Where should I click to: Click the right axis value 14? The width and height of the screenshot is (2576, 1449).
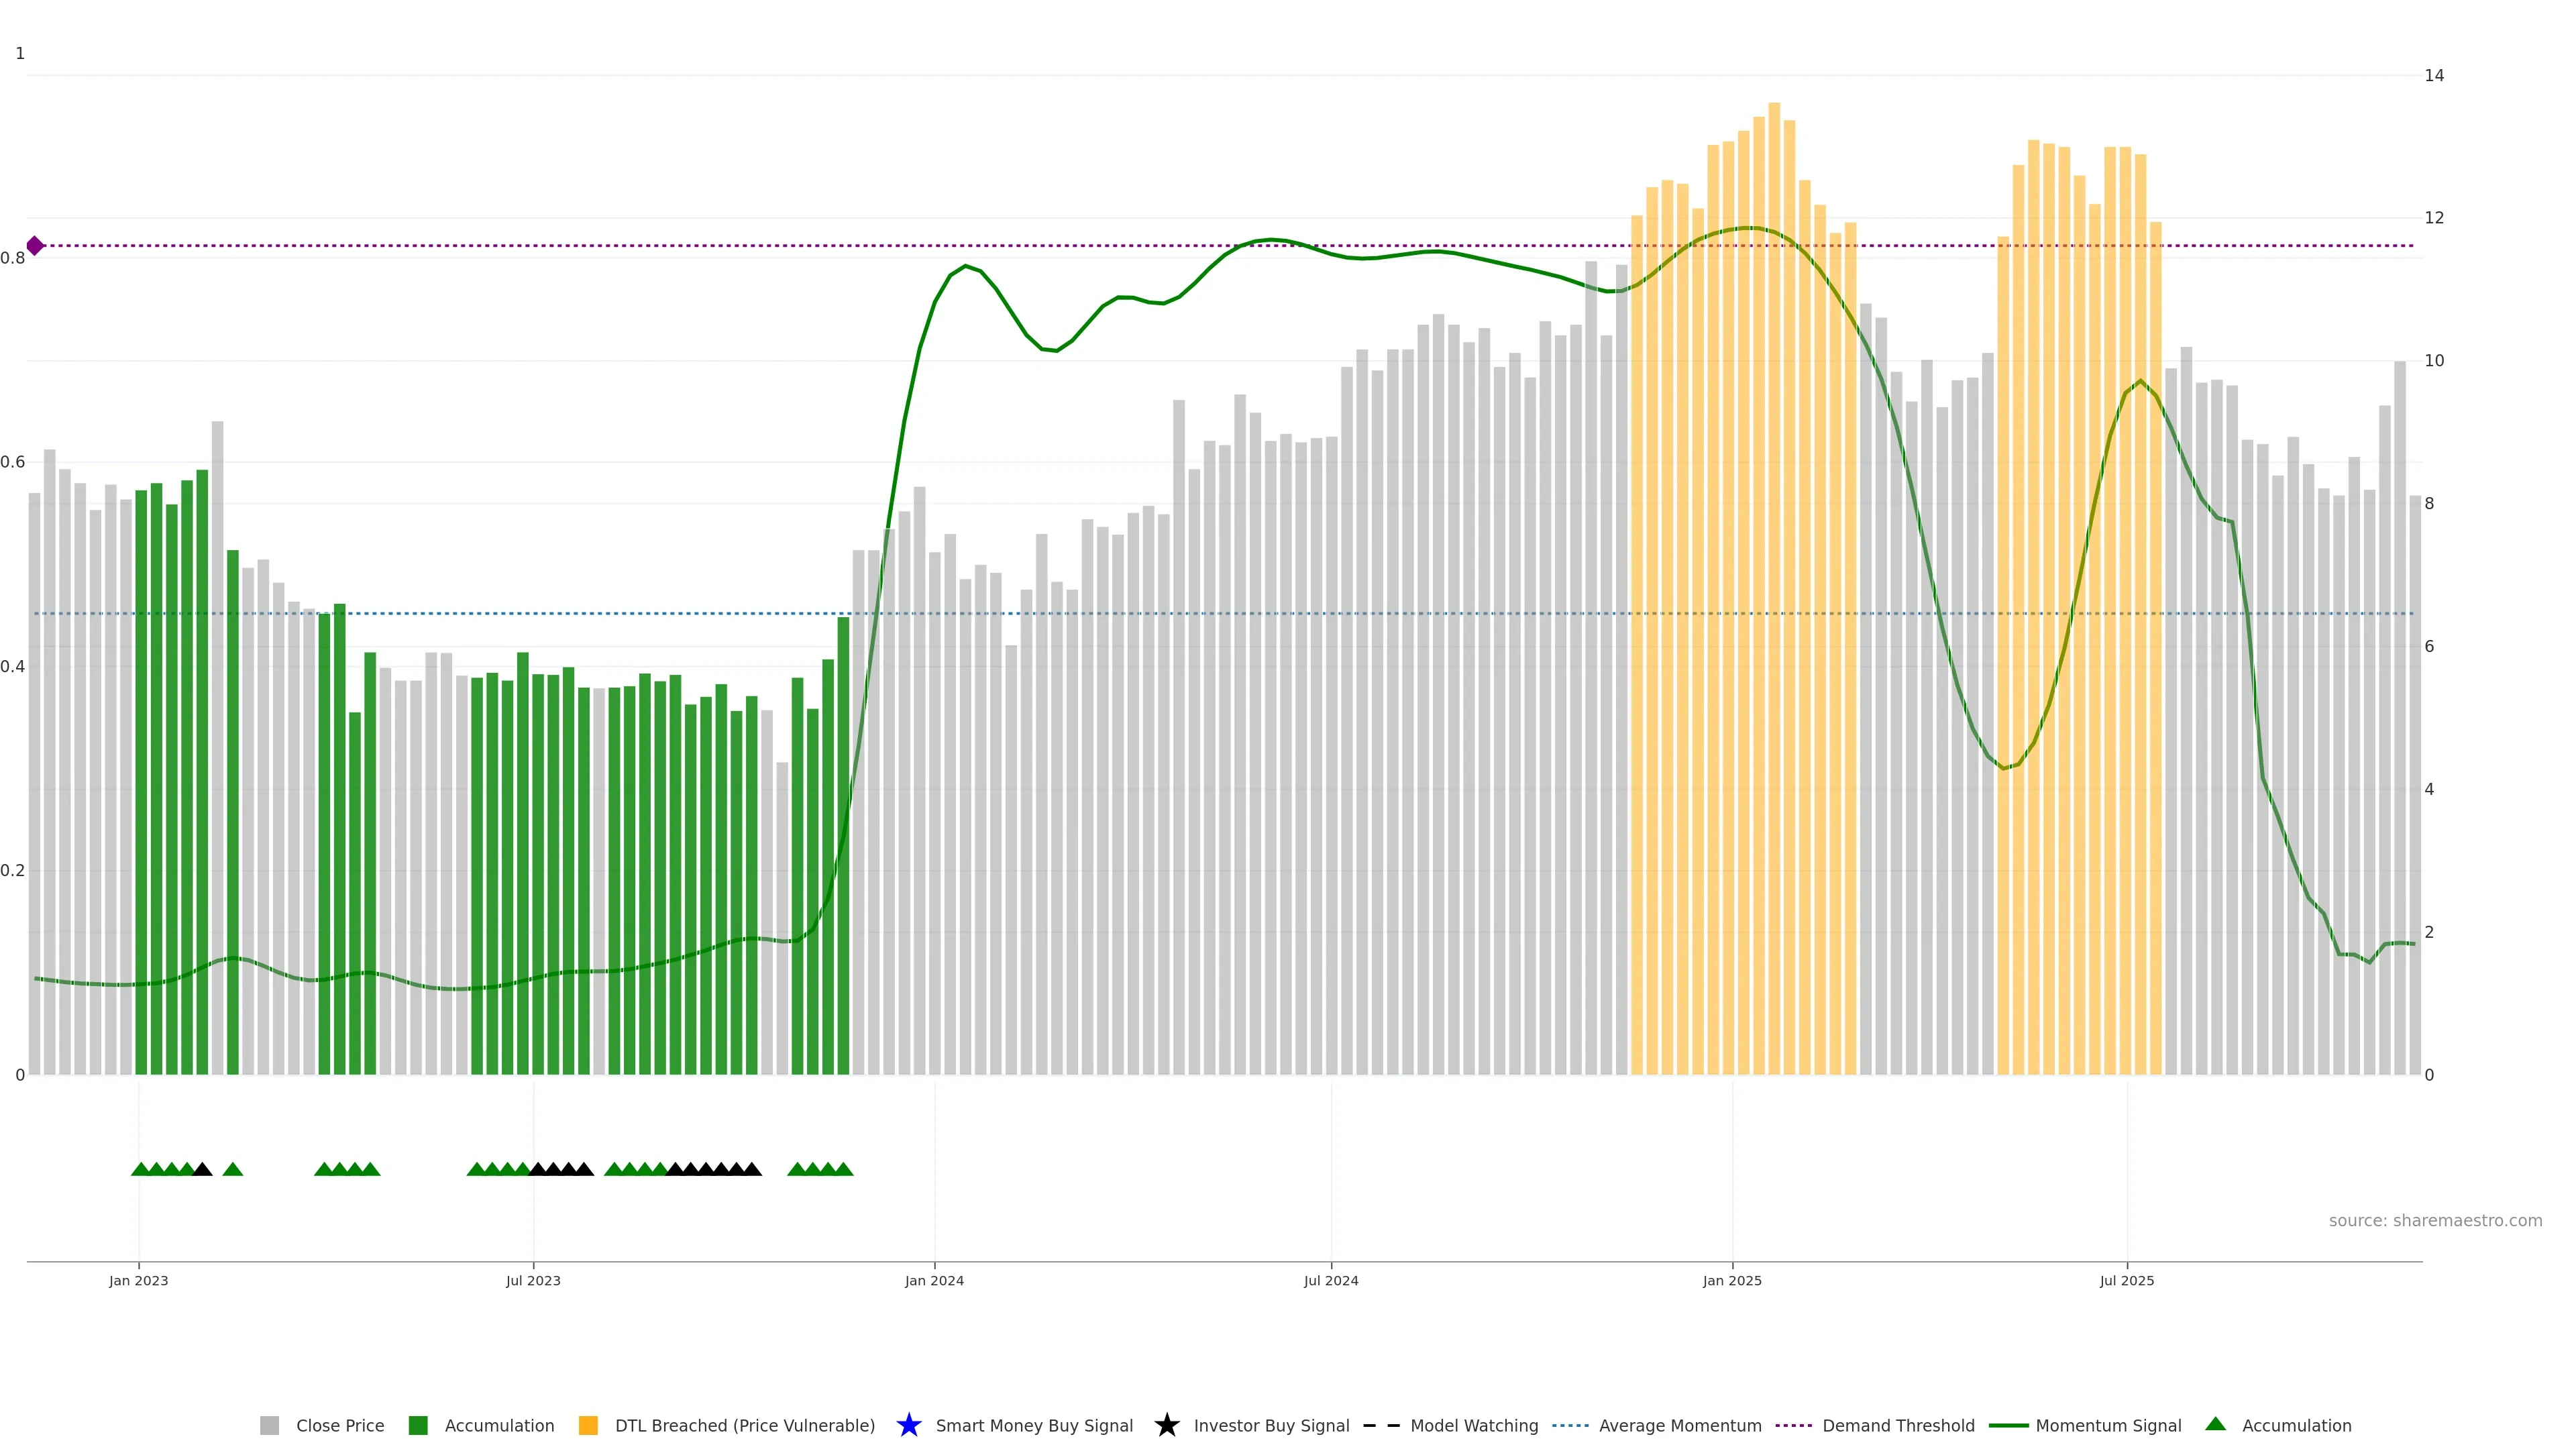click(2434, 76)
